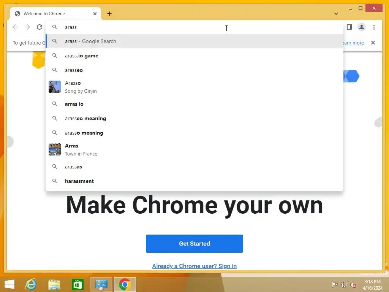Click the muted volume tray icon
The width and height of the screenshot is (389, 292).
353,285
